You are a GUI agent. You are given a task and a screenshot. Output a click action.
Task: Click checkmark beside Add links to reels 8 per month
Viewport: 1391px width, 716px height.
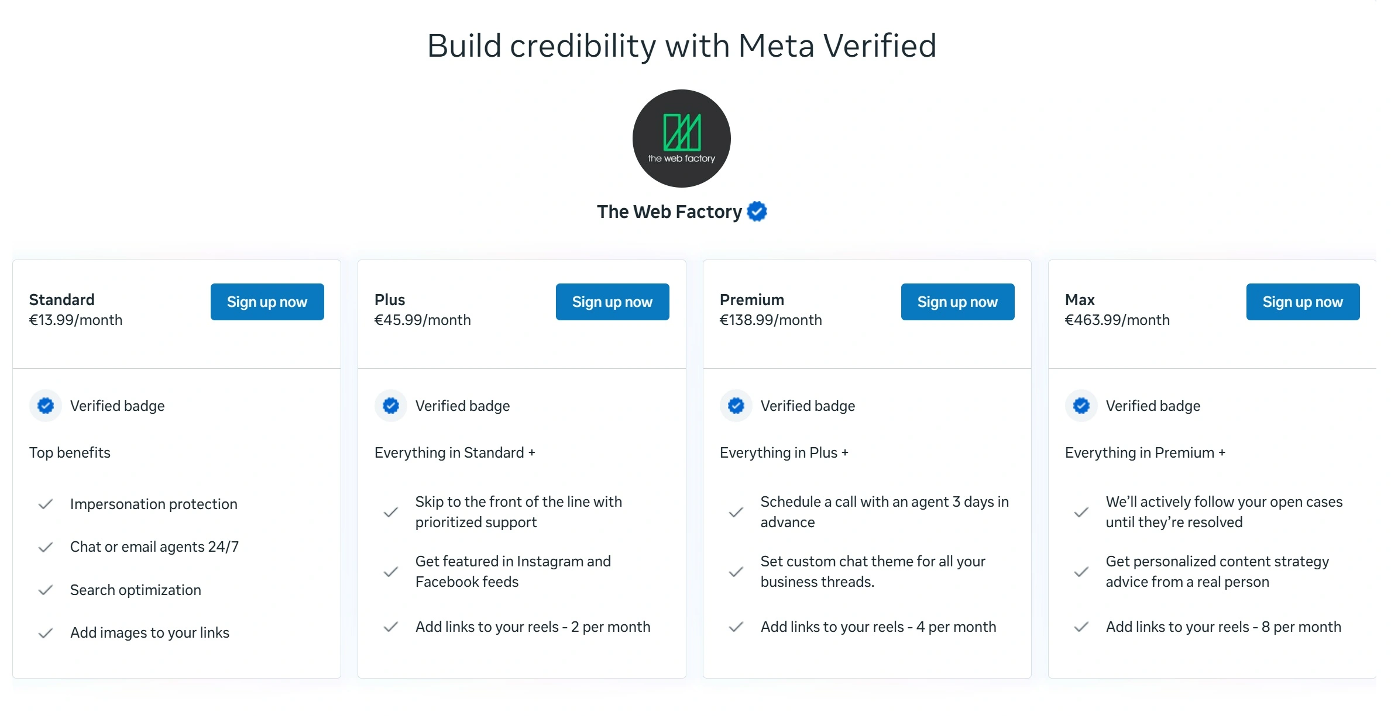[x=1081, y=627]
